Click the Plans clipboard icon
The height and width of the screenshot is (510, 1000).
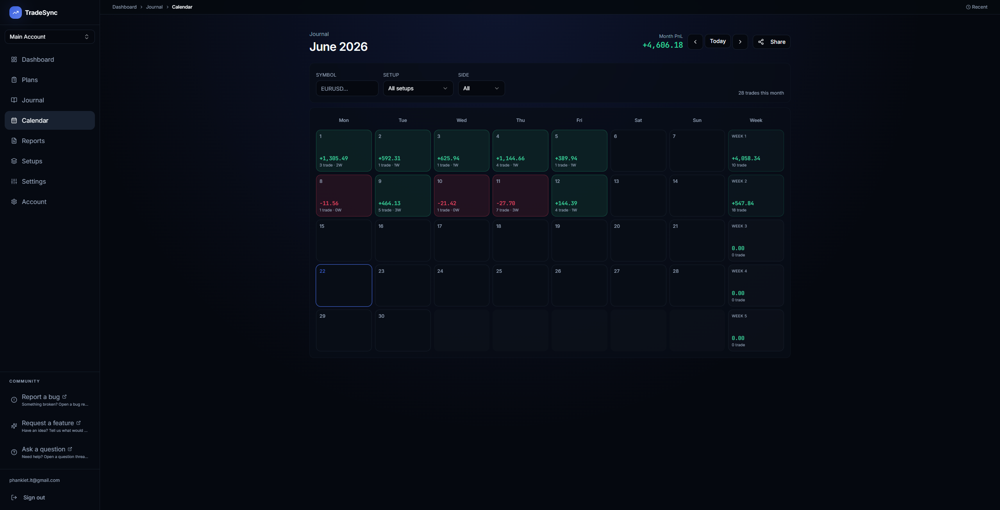pyautogui.click(x=14, y=80)
